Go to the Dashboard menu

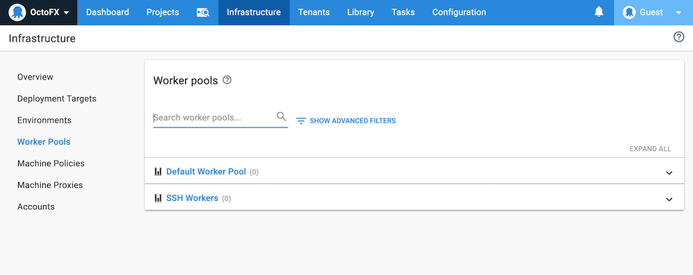click(107, 12)
